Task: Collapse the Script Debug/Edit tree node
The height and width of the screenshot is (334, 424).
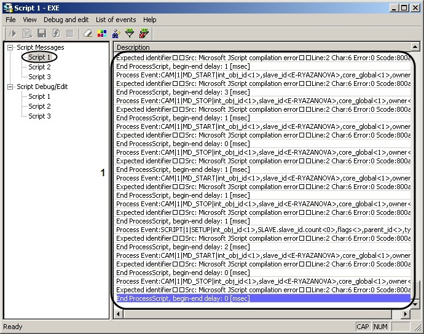Action: pyautogui.click(x=10, y=87)
